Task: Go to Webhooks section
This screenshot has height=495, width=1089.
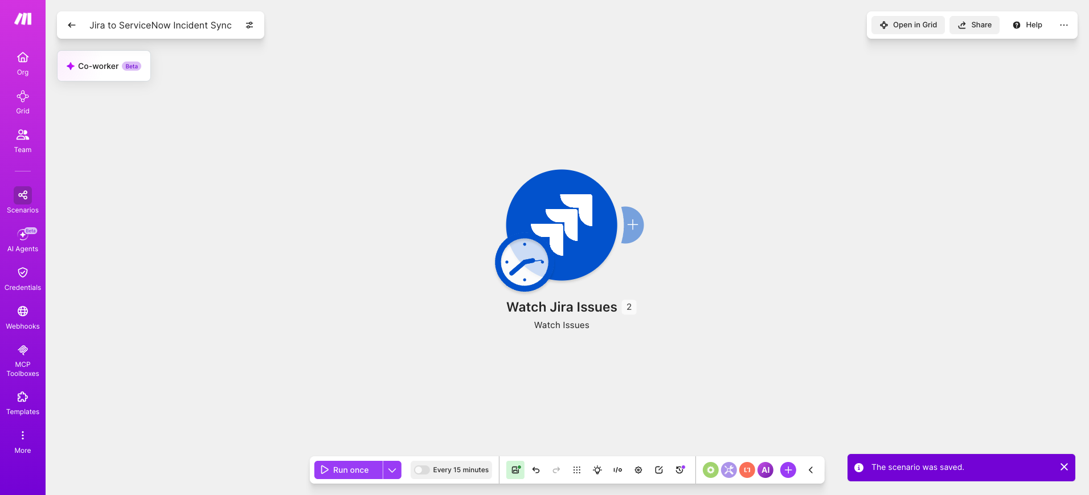Action: pos(23,318)
